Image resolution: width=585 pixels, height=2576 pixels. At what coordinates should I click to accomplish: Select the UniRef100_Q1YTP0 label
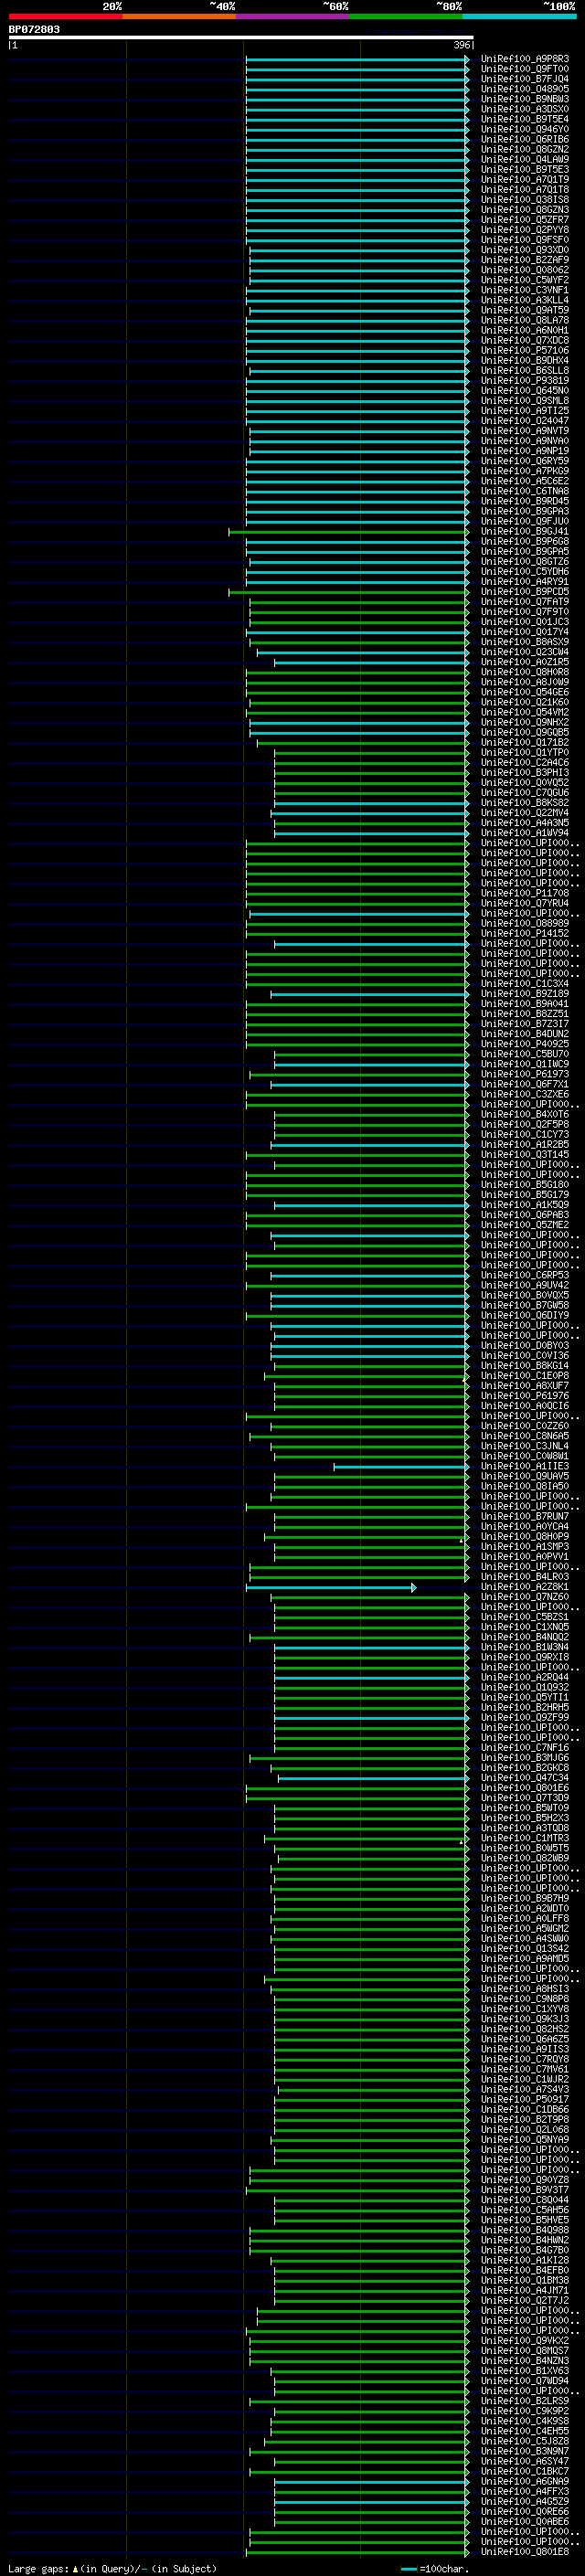525,753
